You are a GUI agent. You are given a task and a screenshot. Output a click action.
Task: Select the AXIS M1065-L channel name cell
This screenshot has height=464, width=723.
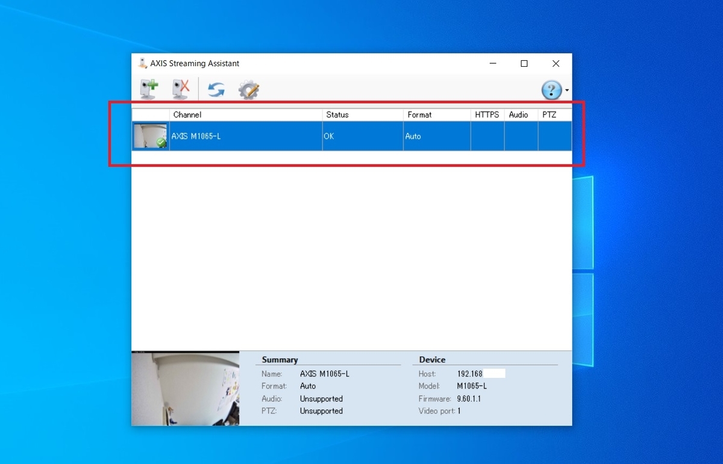click(246, 136)
